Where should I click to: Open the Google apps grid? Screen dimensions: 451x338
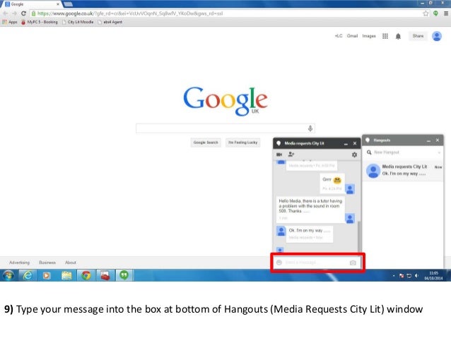pyautogui.click(x=385, y=36)
